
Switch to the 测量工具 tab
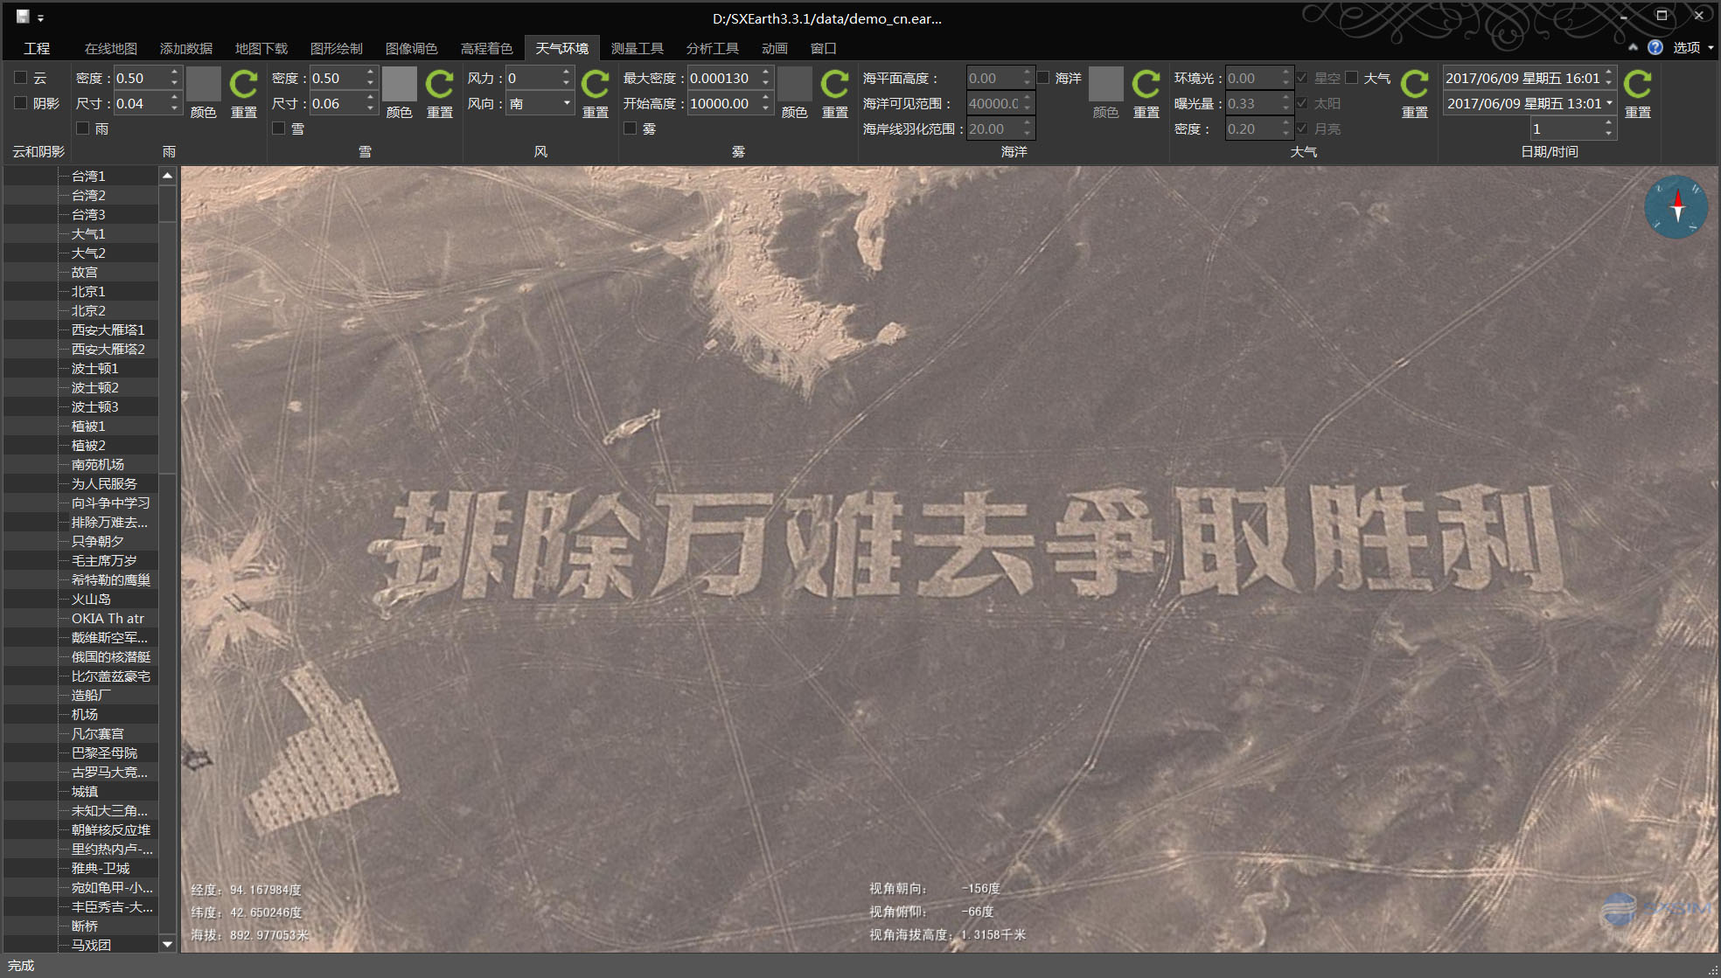(638, 48)
